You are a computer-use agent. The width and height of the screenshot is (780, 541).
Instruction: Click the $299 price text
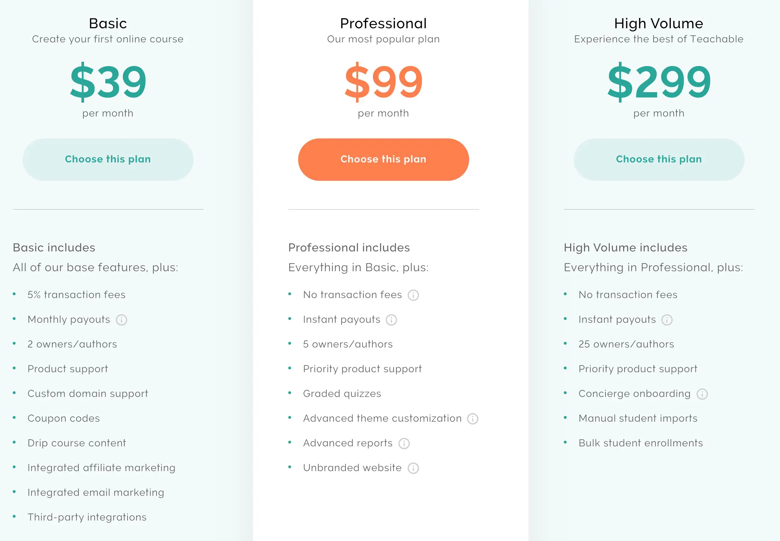659,82
